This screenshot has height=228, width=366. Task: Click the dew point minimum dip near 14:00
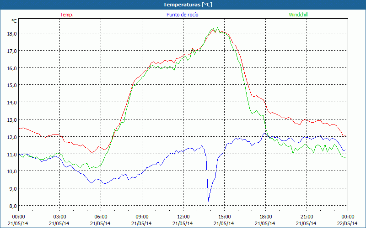pyautogui.click(x=209, y=201)
